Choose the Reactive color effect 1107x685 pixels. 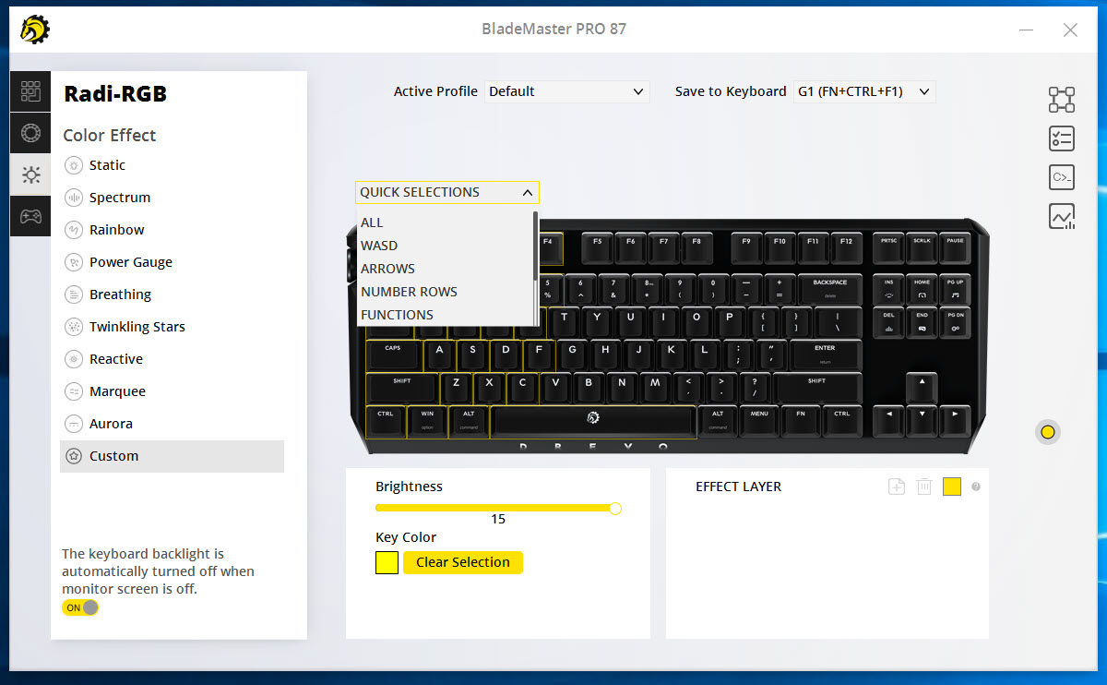tap(172, 359)
